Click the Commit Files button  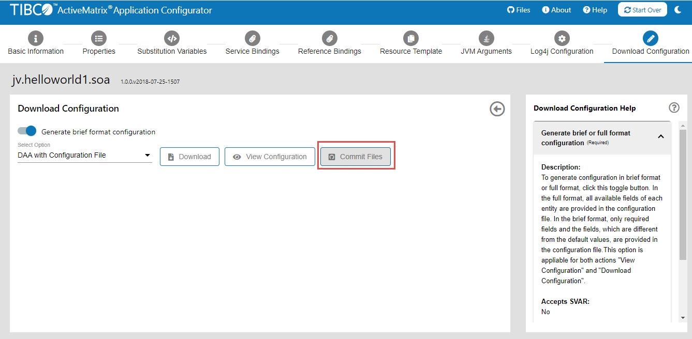[356, 157]
